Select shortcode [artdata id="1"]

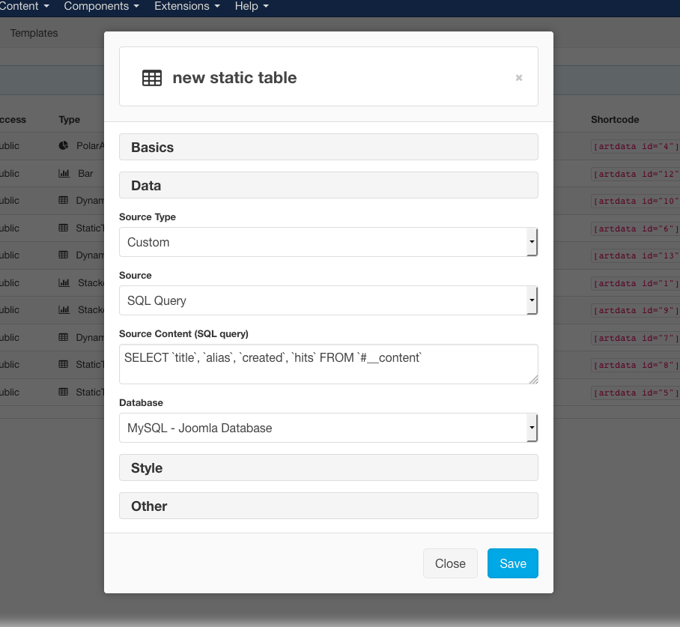click(635, 283)
